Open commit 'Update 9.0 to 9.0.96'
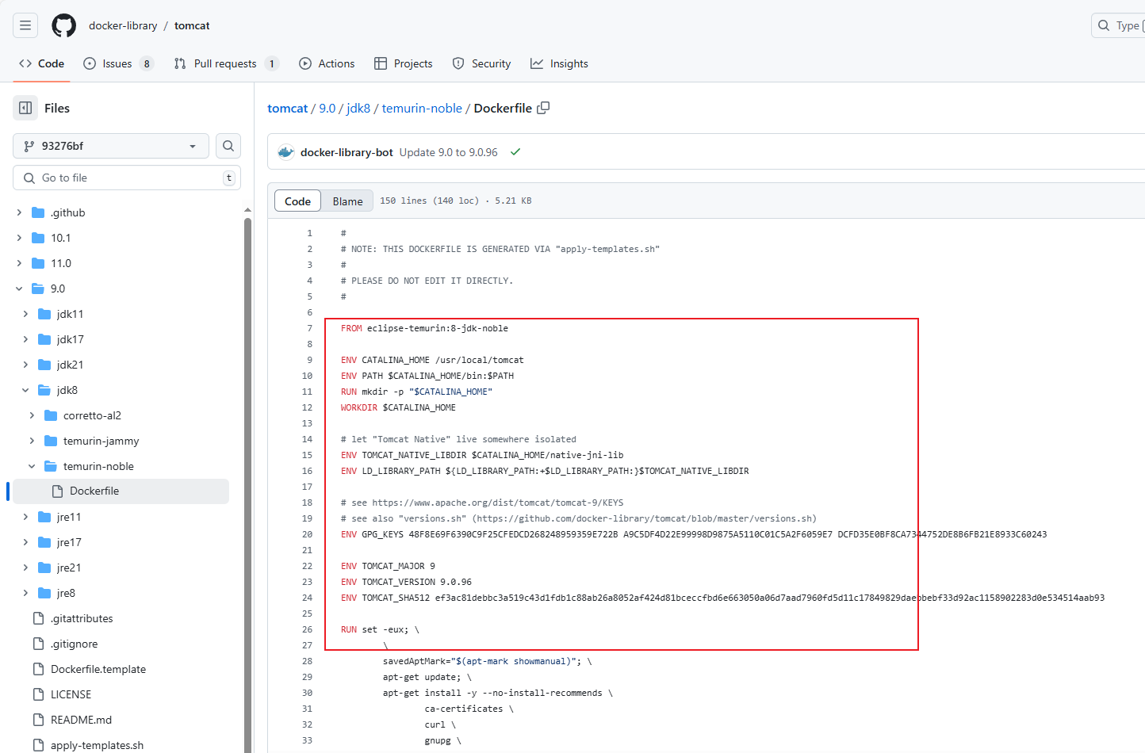Screen dimensions: 1145x753 point(449,152)
